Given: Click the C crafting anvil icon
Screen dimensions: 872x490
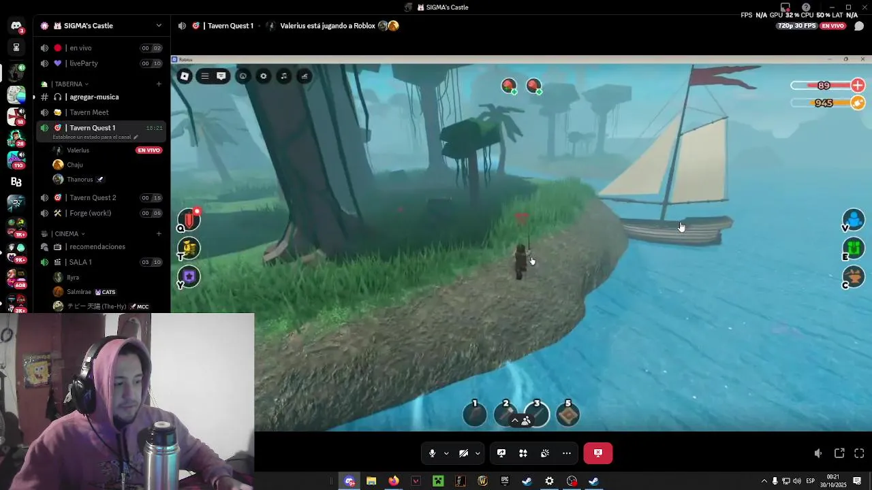Looking at the screenshot, I should [854, 276].
